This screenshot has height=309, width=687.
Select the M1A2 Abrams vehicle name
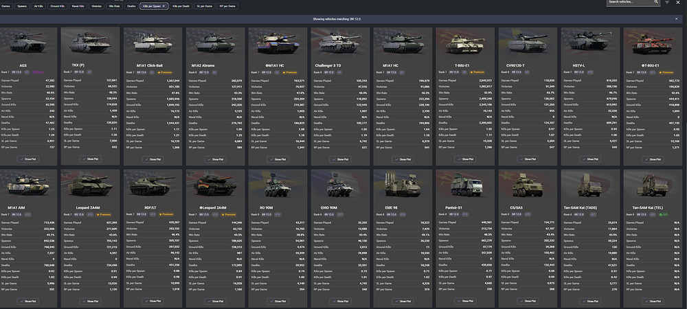pyautogui.click(x=203, y=66)
